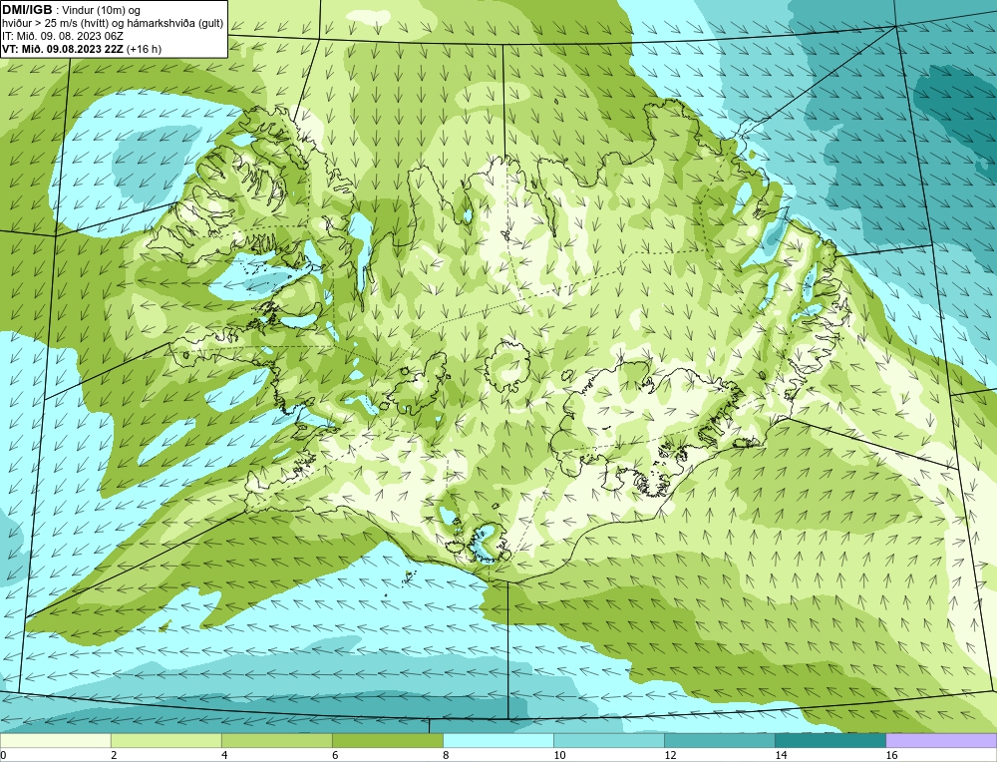997x762 pixels.
Task: Click the "DMI/IGB" title text
Action: tap(27, 10)
